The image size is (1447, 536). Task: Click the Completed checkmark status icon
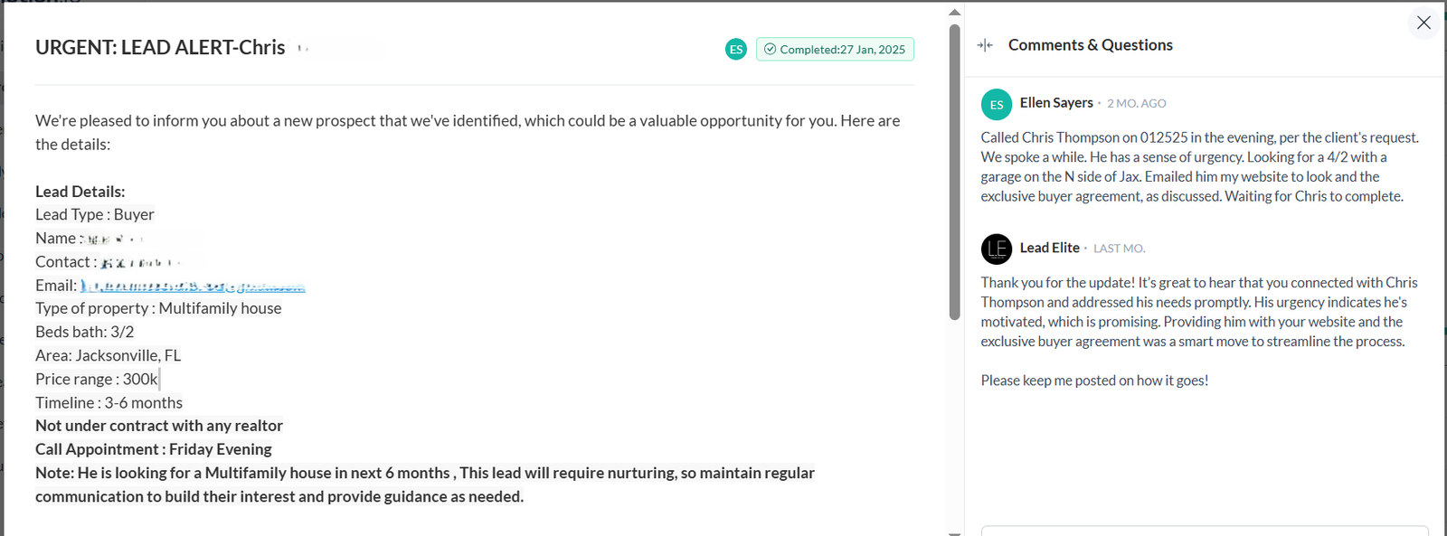click(770, 50)
